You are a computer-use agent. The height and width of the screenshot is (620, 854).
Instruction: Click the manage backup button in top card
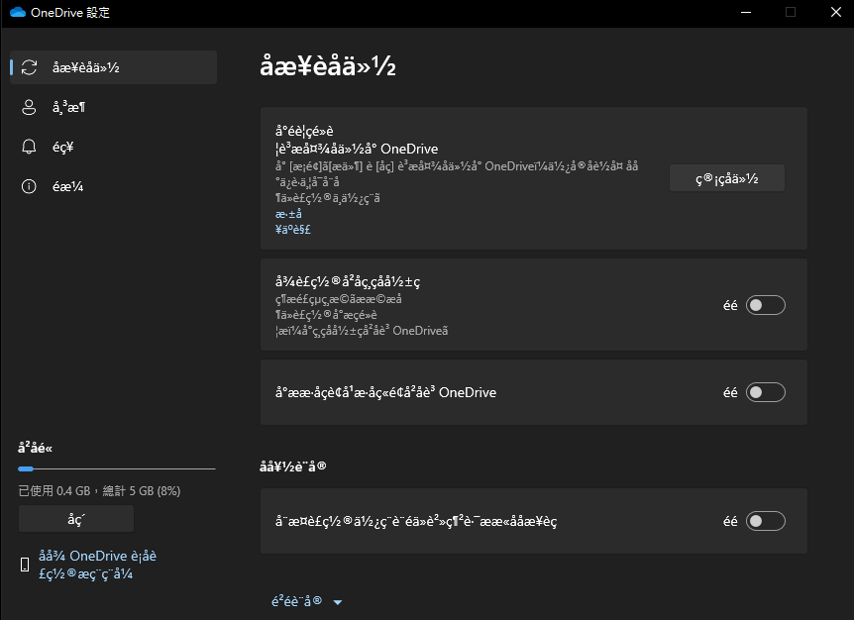coord(726,178)
